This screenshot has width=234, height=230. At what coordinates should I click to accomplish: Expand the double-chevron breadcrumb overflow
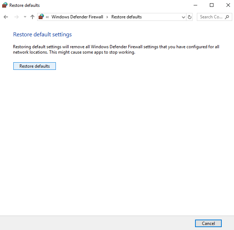pos(47,17)
